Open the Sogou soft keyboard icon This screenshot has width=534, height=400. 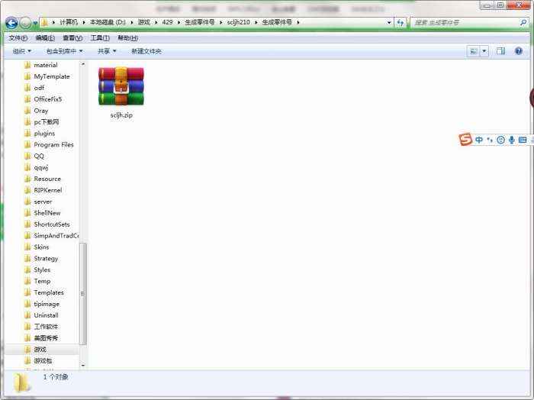523,140
